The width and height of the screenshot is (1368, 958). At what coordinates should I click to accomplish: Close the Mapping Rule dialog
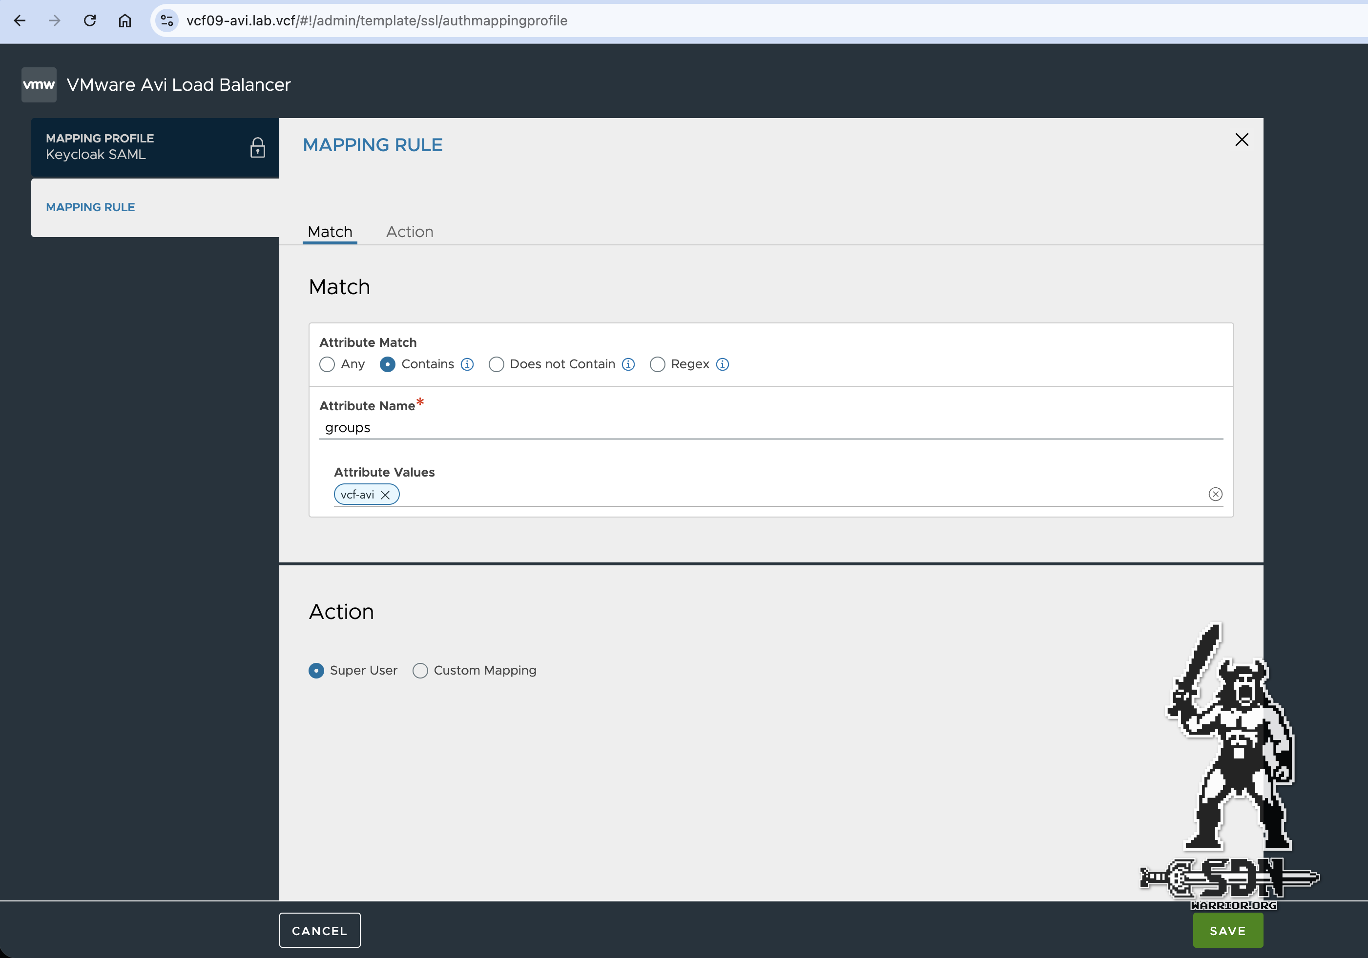click(x=1241, y=140)
